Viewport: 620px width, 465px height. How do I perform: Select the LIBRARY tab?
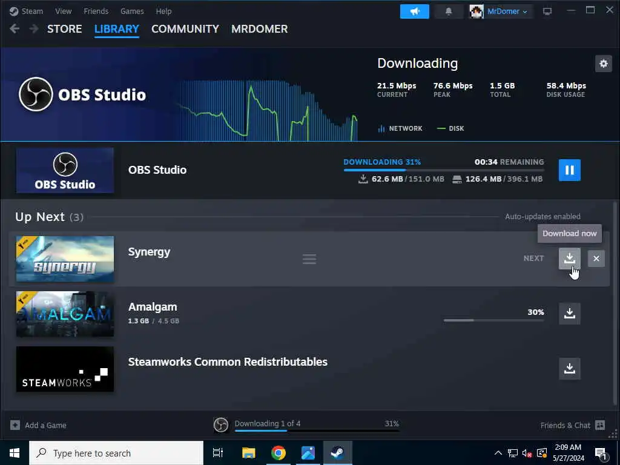point(117,29)
